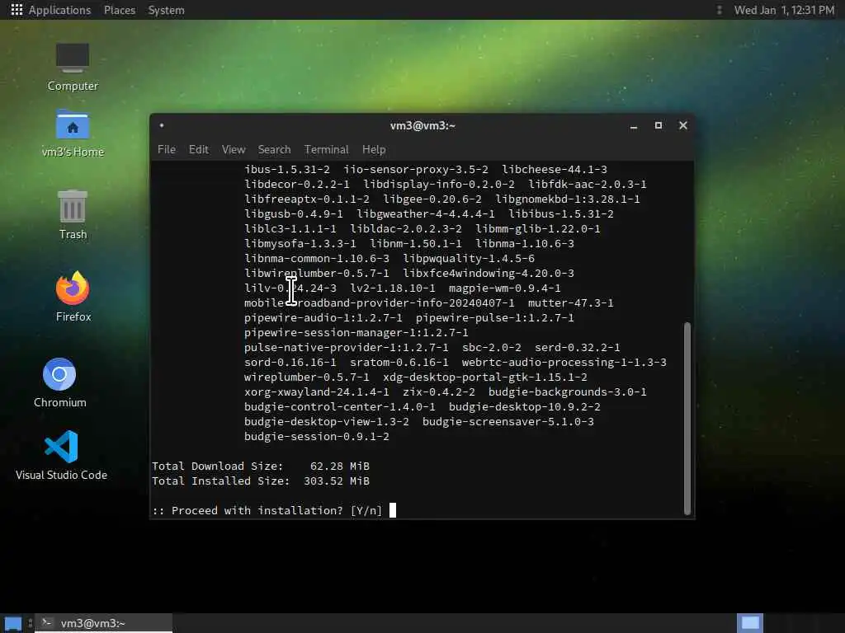Open the Terminal menu in menu bar
This screenshot has height=633, width=845.
tap(326, 150)
